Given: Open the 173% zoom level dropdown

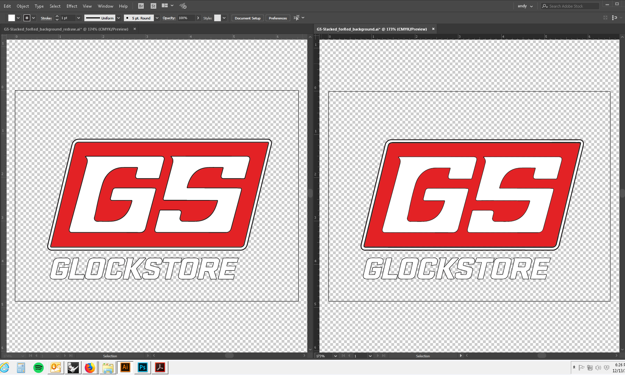Looking at the screenshot, I should pos(335,356).
